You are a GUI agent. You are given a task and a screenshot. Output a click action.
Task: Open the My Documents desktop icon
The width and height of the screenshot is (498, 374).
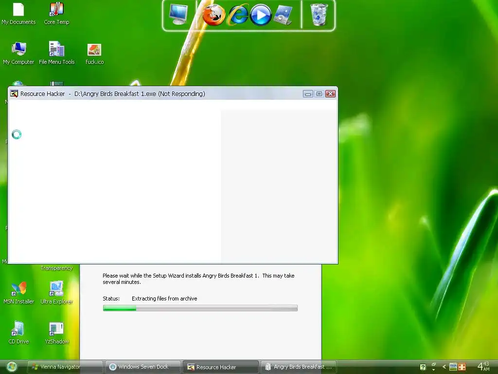[18, 13]
